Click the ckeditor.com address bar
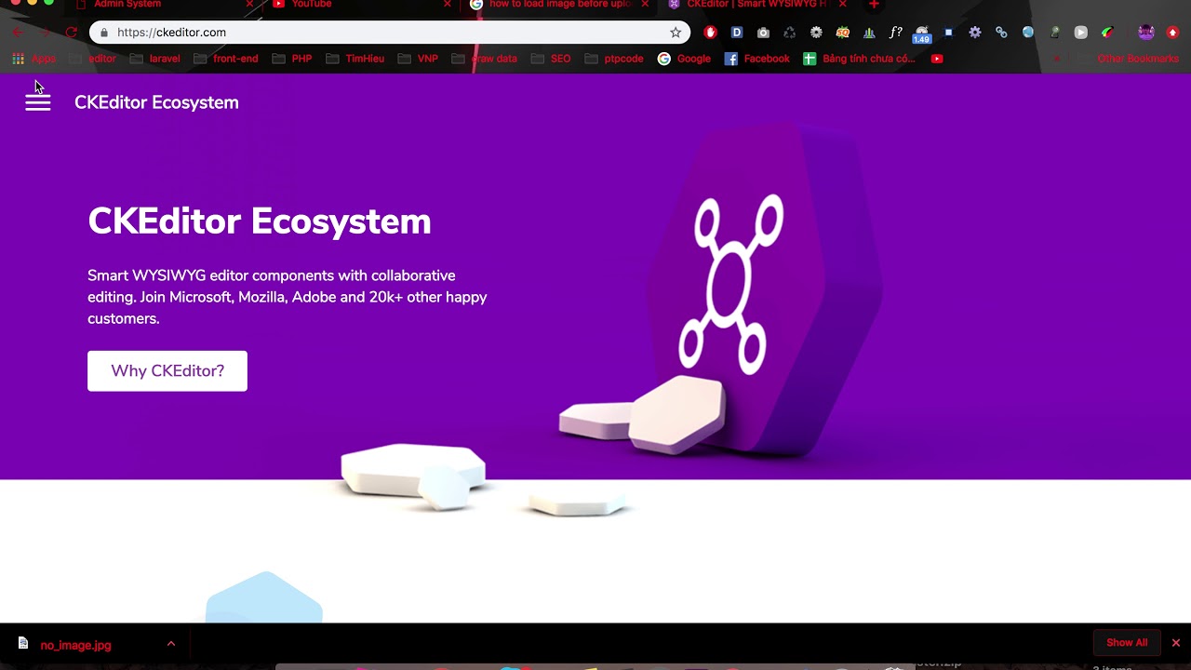1191x670 pixels. point(390,33)
